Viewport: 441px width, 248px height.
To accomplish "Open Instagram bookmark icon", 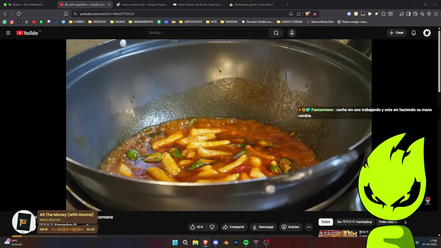I will coord(12,22).
